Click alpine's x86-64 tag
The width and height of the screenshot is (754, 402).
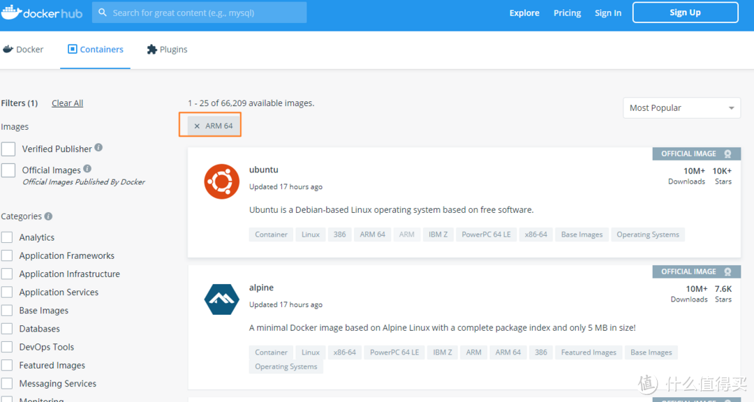(345, 352)
